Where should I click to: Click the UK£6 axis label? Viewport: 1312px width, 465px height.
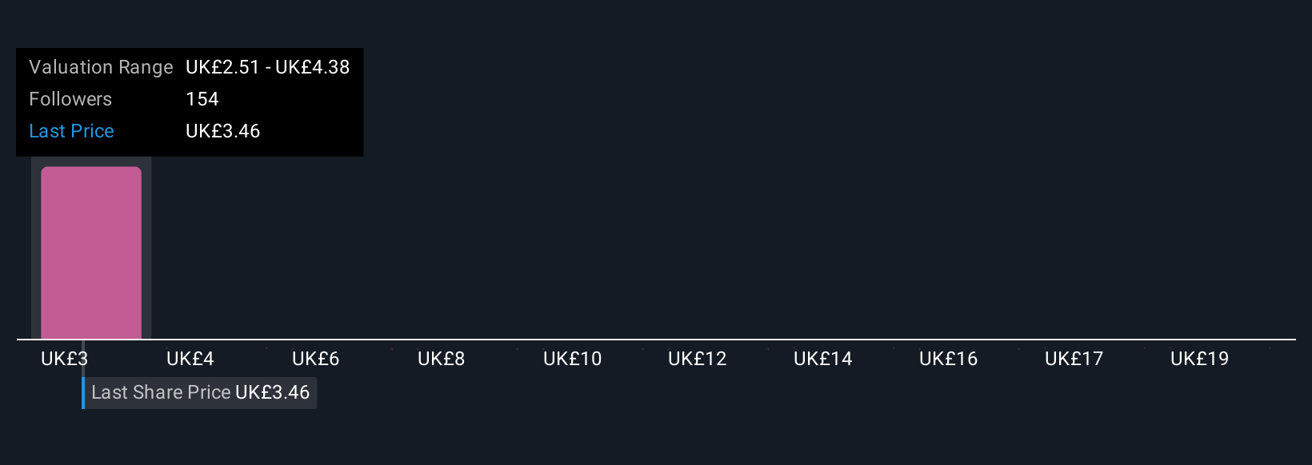pos(315,359)
